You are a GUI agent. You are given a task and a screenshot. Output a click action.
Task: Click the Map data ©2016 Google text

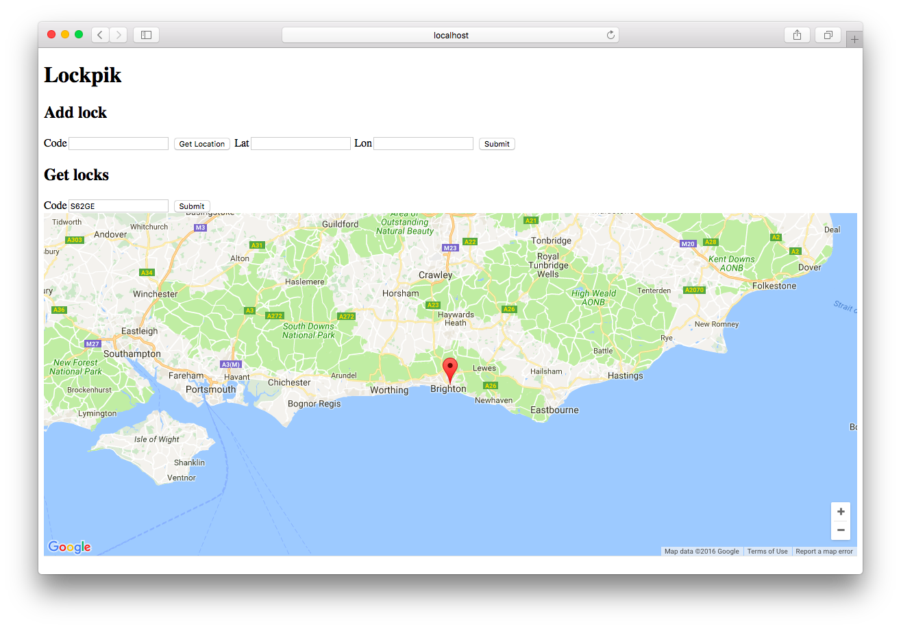(702, 552)
